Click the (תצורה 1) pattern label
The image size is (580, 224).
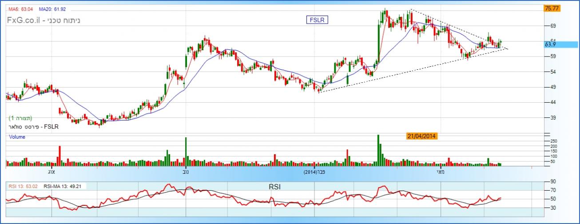[21, 118]
